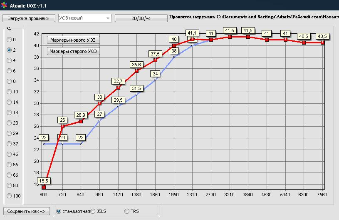Click red marker at 990 rpm (30)

(x=99, y=103)
